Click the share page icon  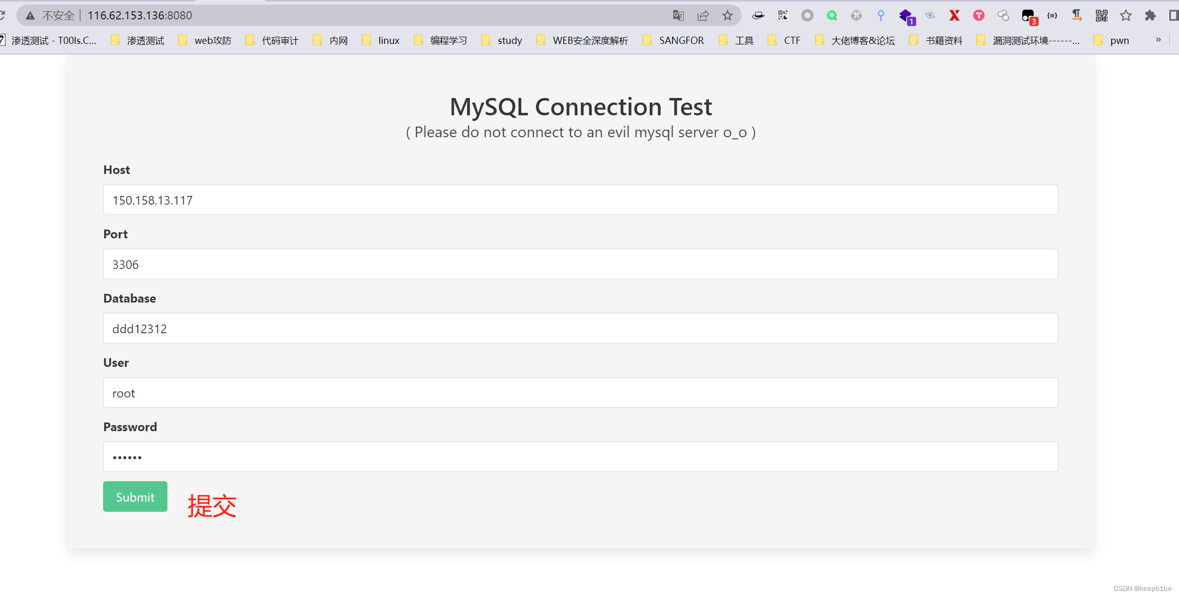pos(703,15)
